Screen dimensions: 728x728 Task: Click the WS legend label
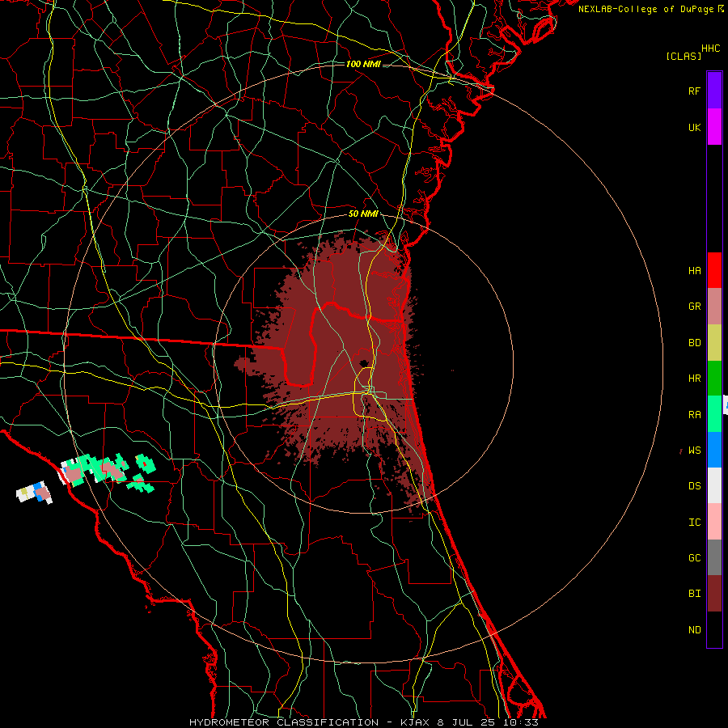point(694,450)
